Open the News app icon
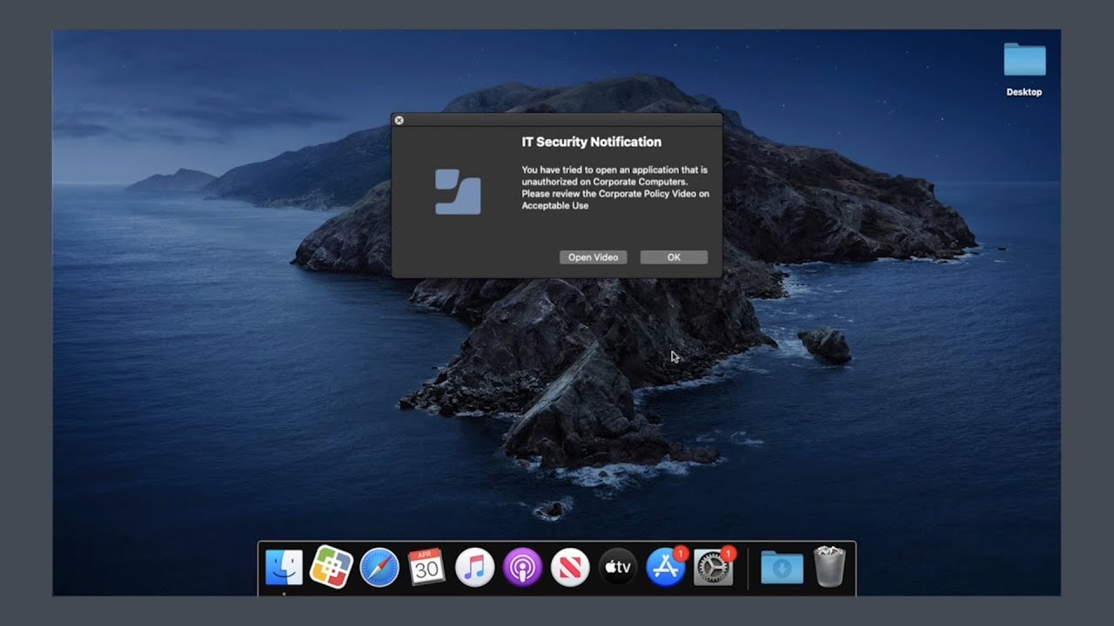Image resolution: width=1114 pixels, height=626 pixels. 570,569
